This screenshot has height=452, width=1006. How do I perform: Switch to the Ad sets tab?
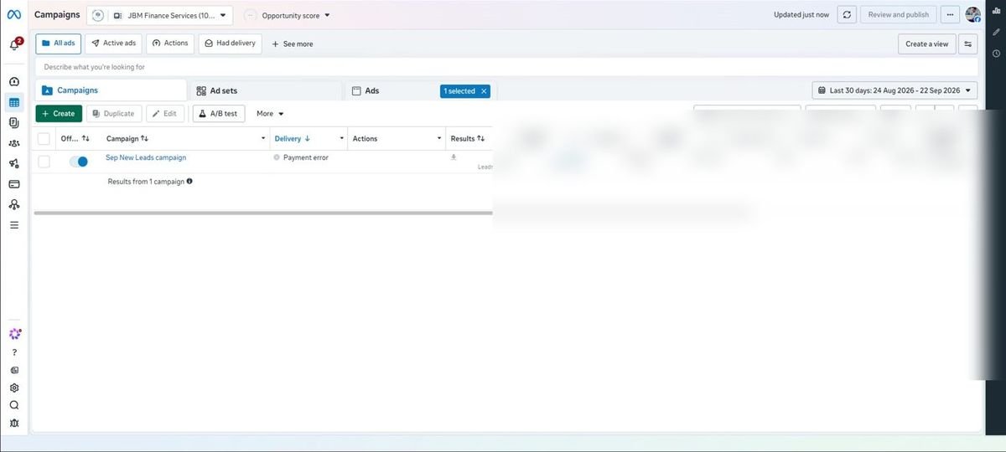267,90
